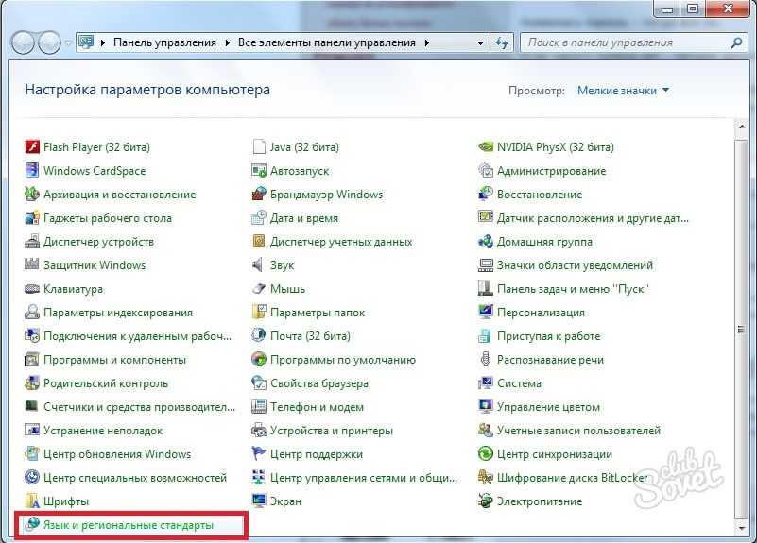The width and height of the screenshot is (757, 543).
Task: Click the Гаджеты рабочего стола icon
Action: click(x=32, y=217)
